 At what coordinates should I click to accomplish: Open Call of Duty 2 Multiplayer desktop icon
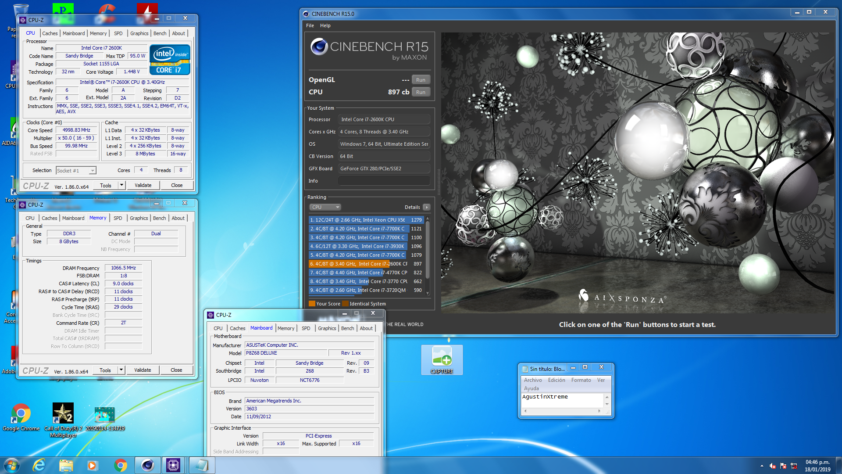63,420
